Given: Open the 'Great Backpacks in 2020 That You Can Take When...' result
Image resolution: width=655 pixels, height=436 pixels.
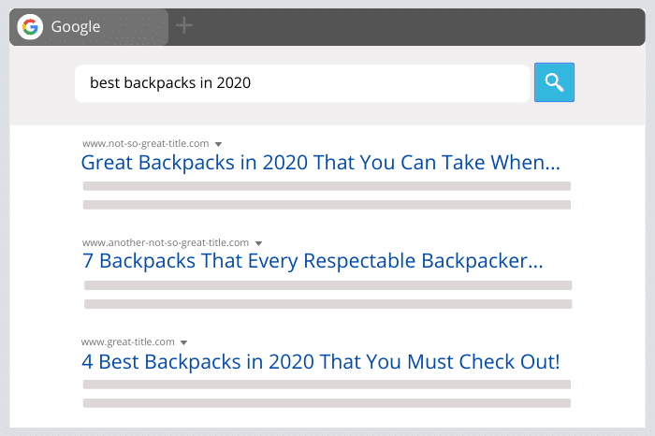Looking at the screenshot, I should coord(320,163).
